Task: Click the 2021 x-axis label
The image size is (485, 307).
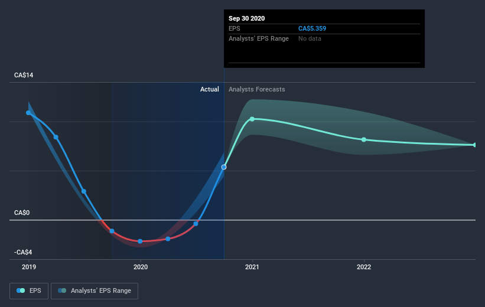Action: coord(252,267)
